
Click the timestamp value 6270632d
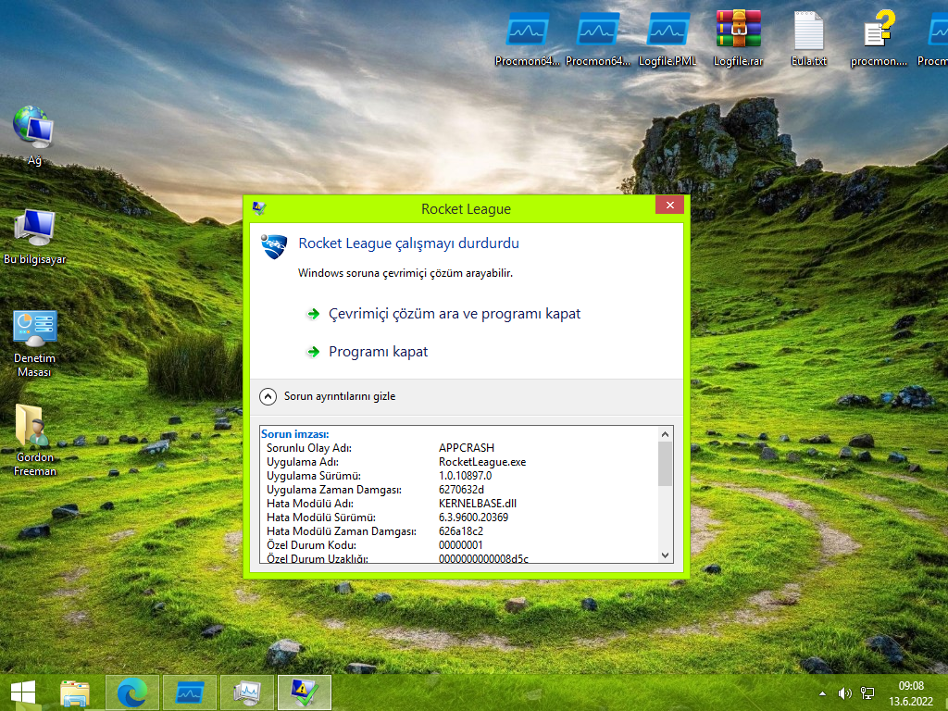click(461, 490)
